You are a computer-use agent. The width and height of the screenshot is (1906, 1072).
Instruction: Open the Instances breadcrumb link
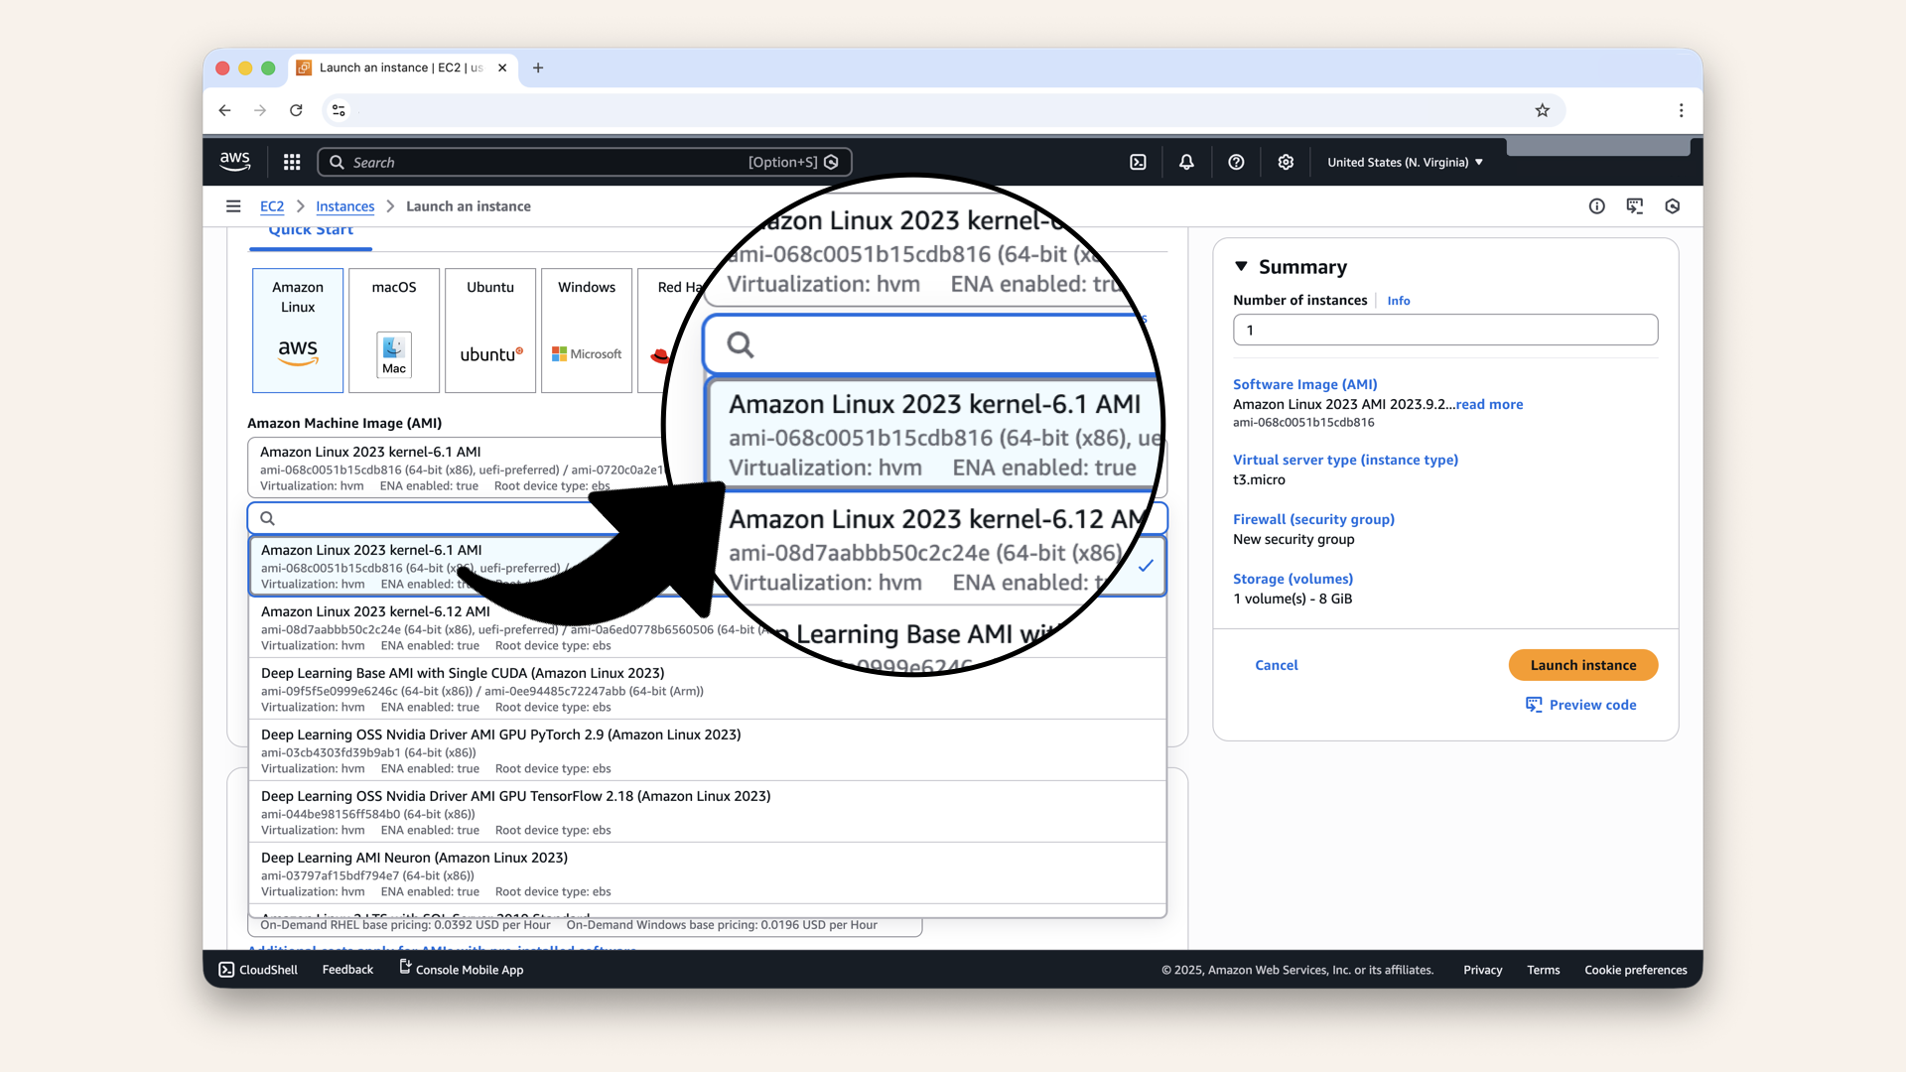pyautogui.click(x=344, y=206)
